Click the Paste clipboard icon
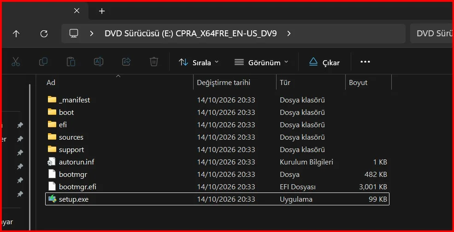This screenshot has height=232, width=454. coord(71,62)
